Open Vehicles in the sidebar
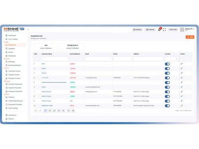 11,97
